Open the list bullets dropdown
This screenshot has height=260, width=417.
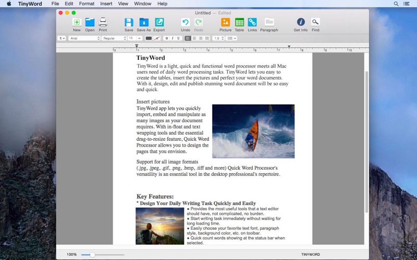231,38
